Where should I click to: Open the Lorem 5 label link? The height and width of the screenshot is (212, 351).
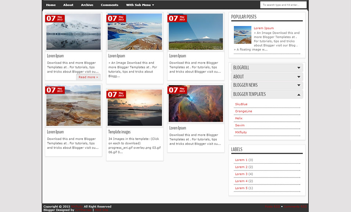[242, 188]
